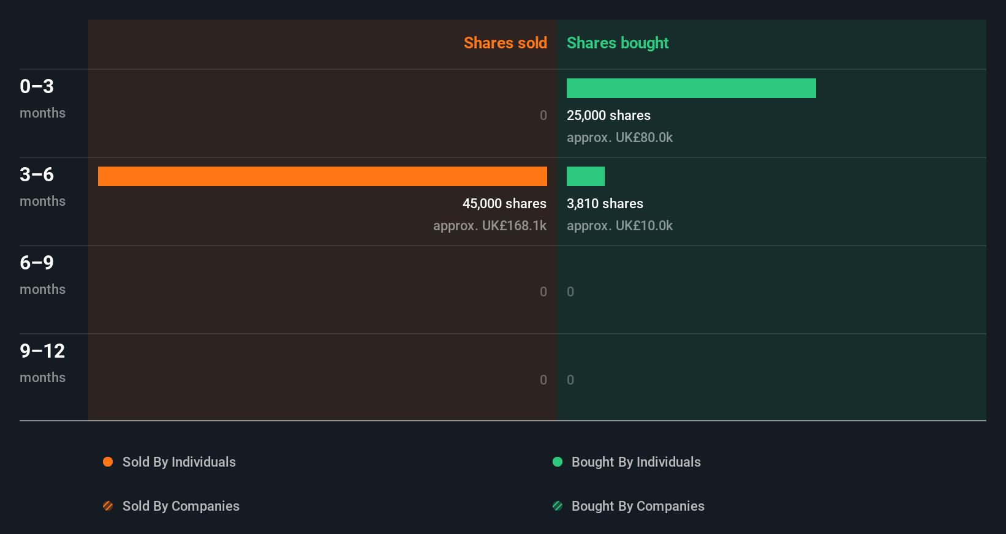Select the Shares bought column header
Screen dimensions: 1006x534
click(x=618, y=43)
